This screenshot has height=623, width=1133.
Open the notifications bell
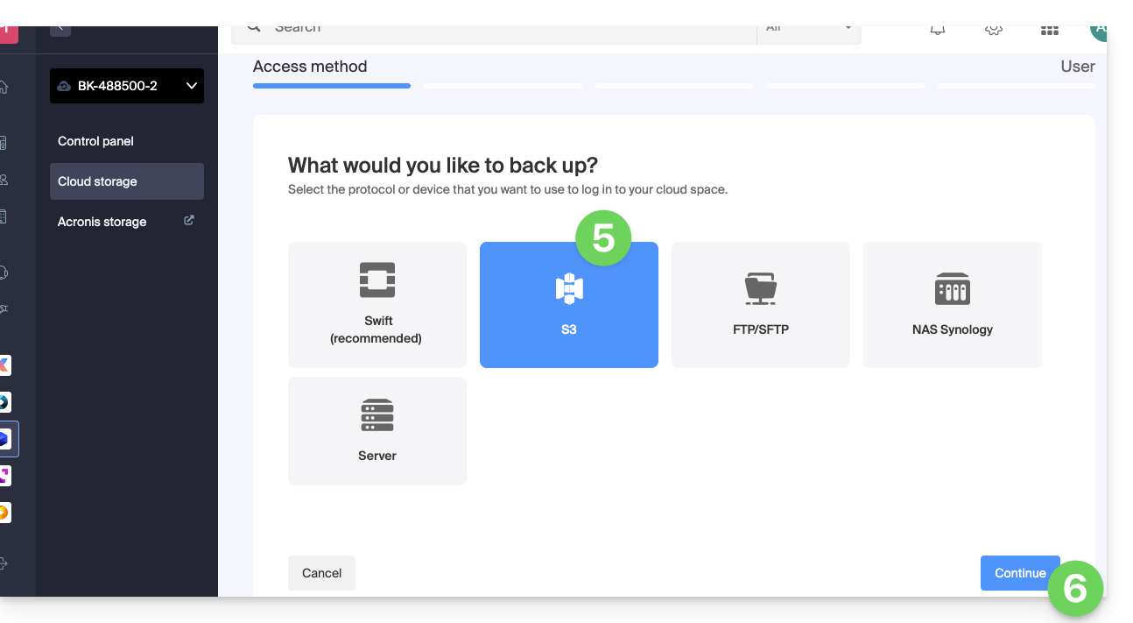click(938, 29)
